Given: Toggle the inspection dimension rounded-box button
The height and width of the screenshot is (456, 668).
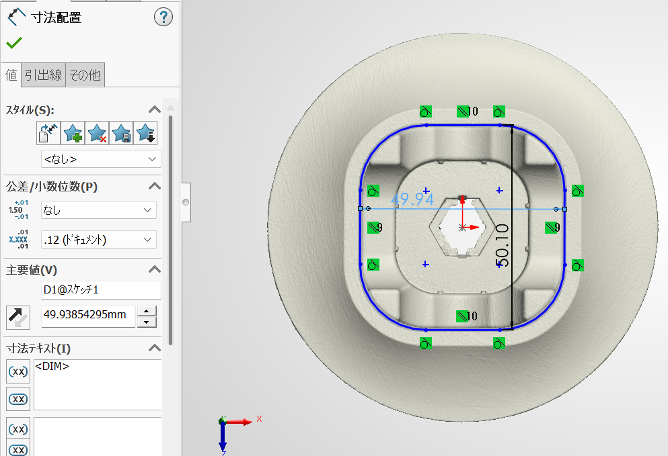Looking at the screenshot, I should click(18, 399).
